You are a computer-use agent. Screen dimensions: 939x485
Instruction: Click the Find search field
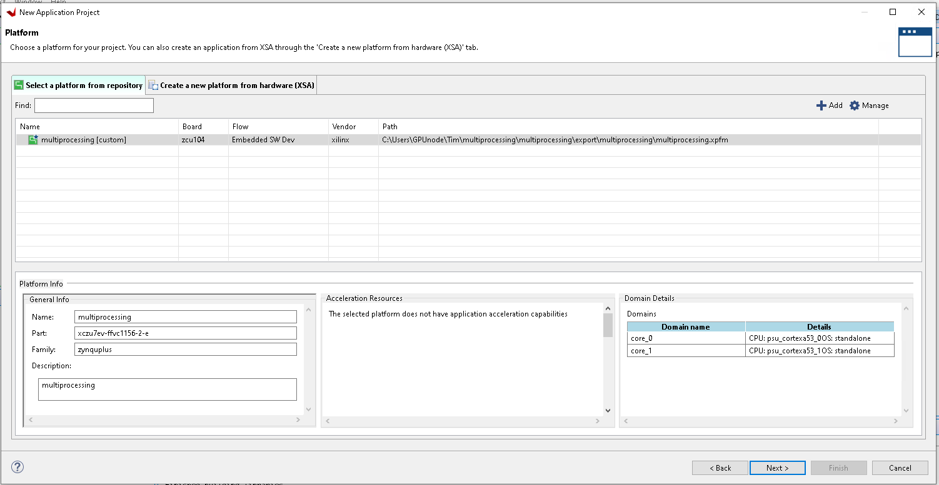coord(94,105)
